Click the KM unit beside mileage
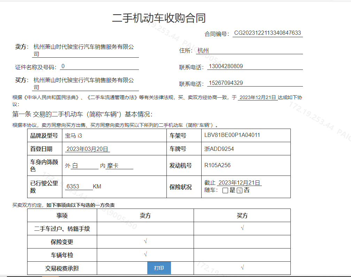The height and width of the screenshot is (277, 351). 97,187
